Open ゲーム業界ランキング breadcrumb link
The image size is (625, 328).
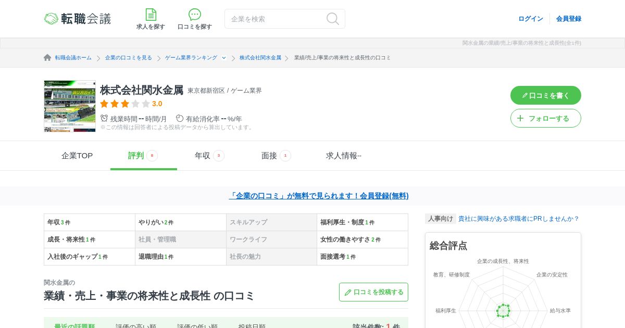click(191, 58)
